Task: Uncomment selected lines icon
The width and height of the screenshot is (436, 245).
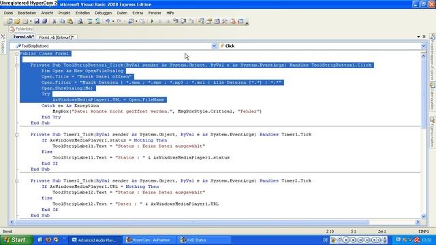Action: pyautogui.click(x=97, y=21)
